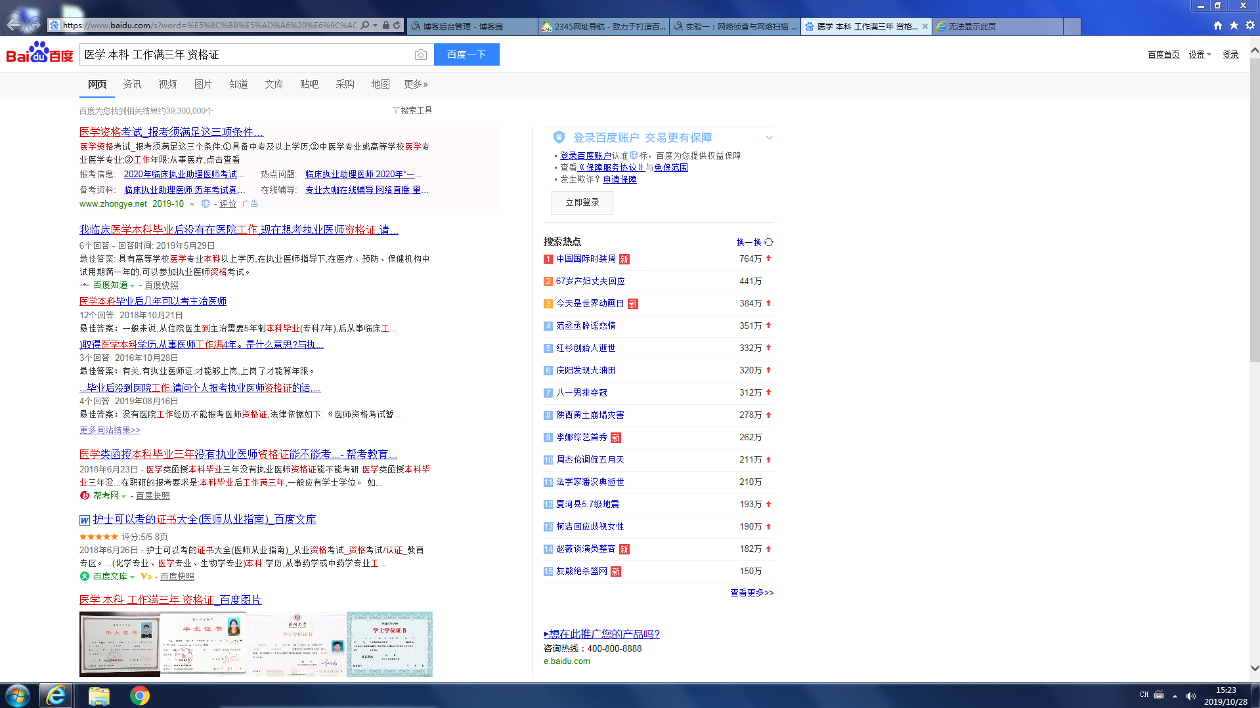This screenshot has width=1260, height=708.
Task: Click the 立即登录 button
Action: 582,203
